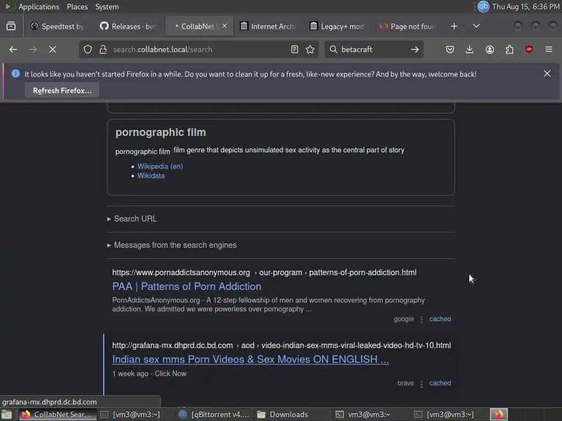Switch to the Internet Archive tab
This screenshot has height=421, width=562.
tap(268, 26)
